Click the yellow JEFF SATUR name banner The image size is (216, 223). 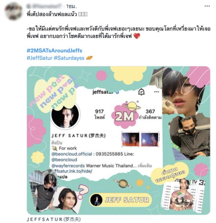121,200
